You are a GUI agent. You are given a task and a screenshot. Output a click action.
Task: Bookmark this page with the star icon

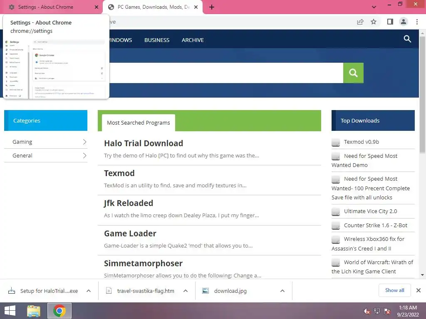point(374,22)
